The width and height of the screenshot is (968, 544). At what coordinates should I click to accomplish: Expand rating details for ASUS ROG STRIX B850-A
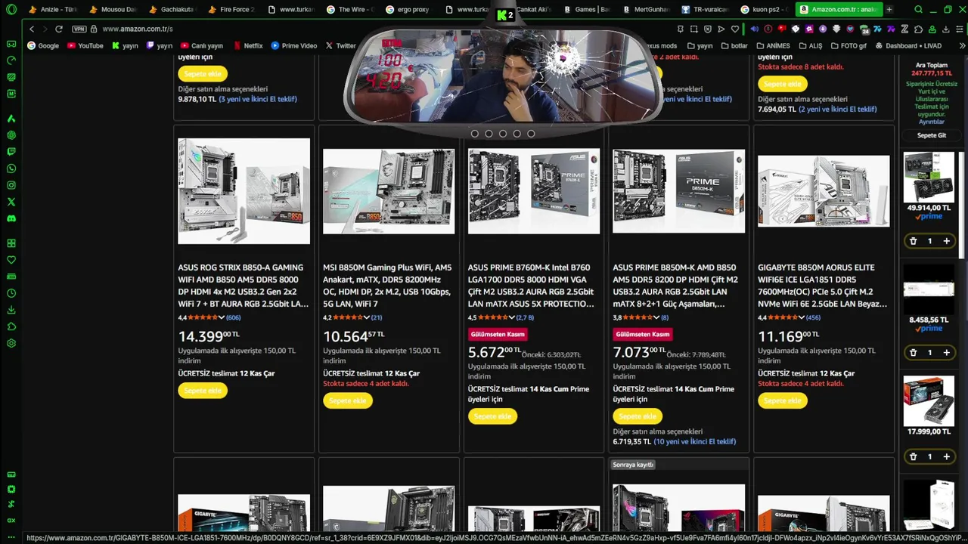(x=222, y=318)
